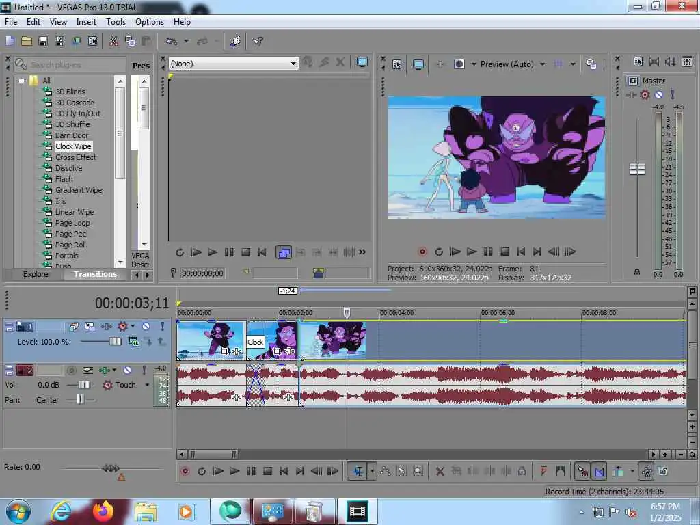Open Preview (Auto) quality dropdown
700x525 pixels.
tap(542, 64)
